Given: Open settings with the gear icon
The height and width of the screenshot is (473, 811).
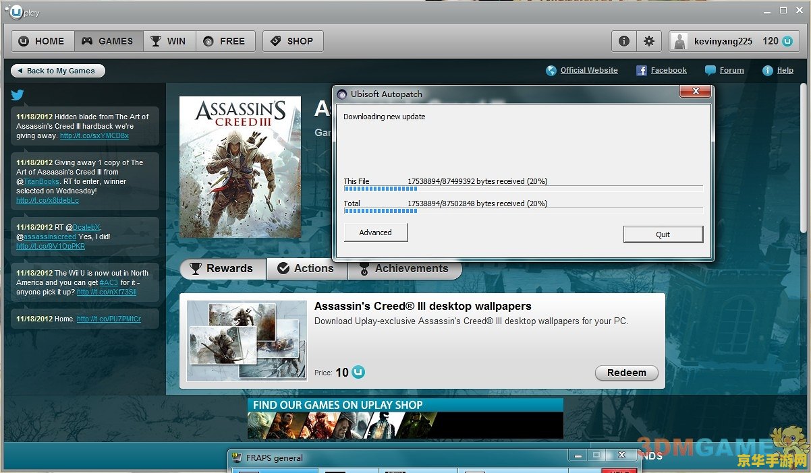Looking at the screenshot, I should (649, 41).
